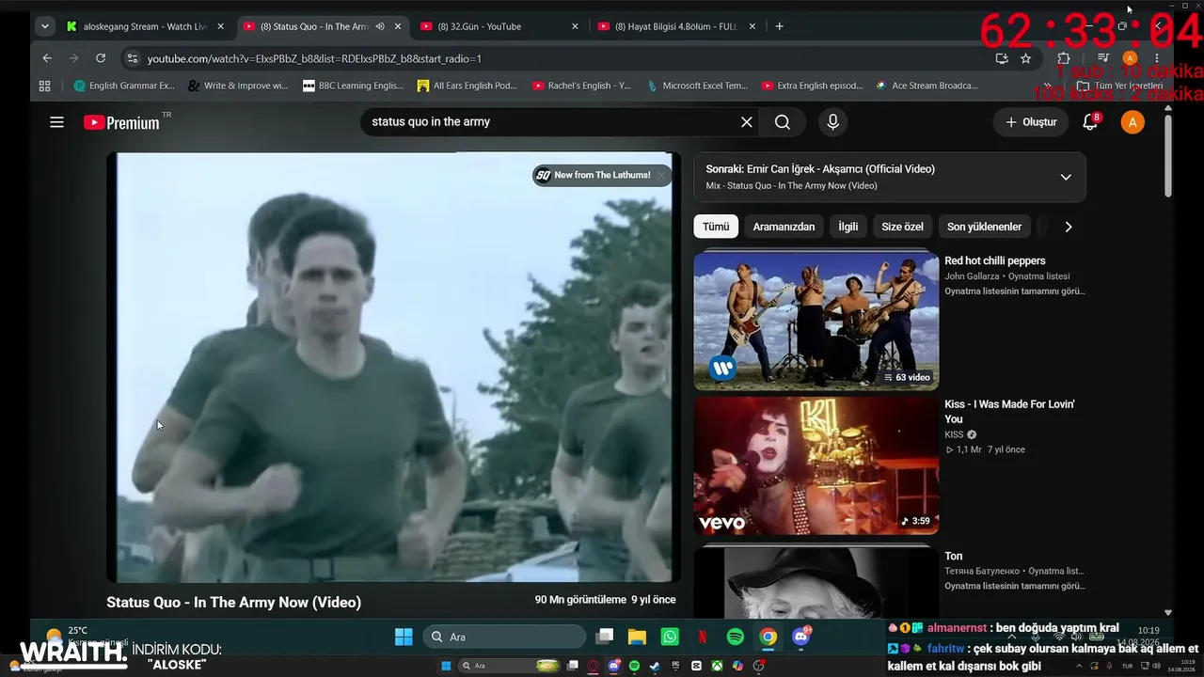The width and height of the screenshot is (1204, 677).
Task: Click inside the Status Quo video player
Action: [x=393, y=368]
